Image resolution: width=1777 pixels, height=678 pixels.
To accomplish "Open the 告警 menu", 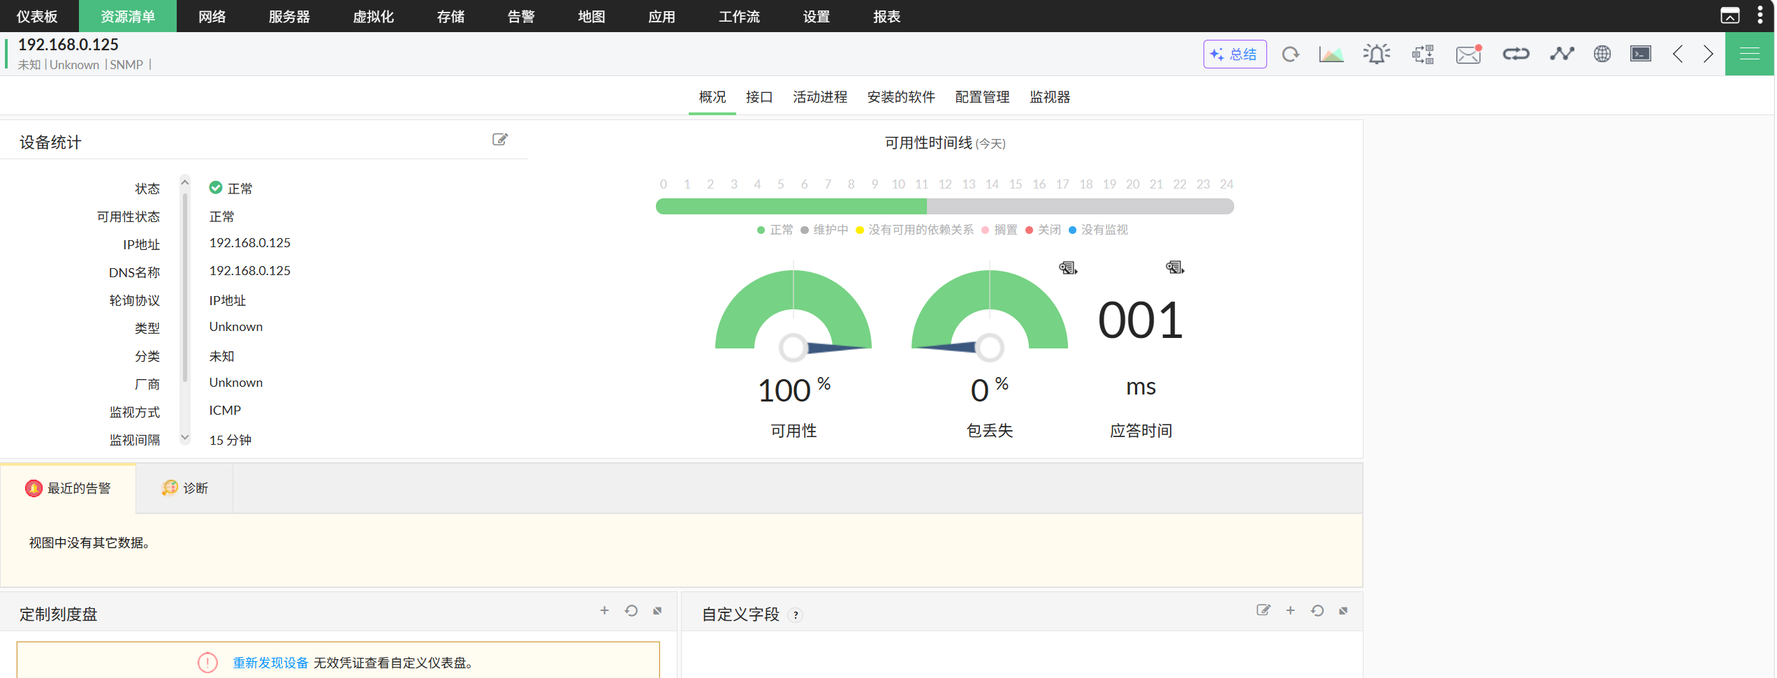I will (x=521, y=16).
